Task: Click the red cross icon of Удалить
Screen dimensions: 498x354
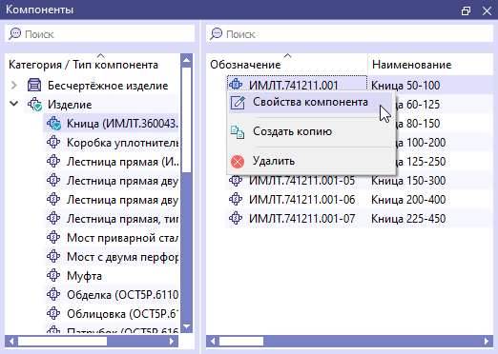Action: click(238, 162)
